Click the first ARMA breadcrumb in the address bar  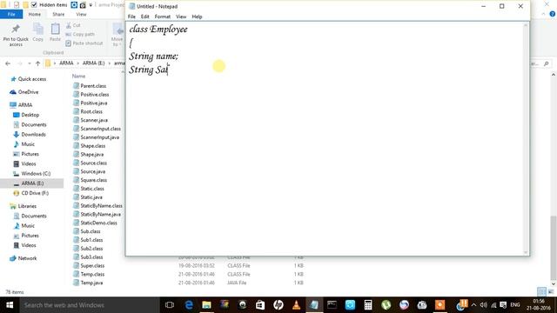pyautogui.click(x=66, y=63)
